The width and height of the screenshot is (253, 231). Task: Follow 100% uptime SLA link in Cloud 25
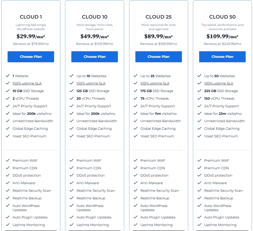pos(155,83)
